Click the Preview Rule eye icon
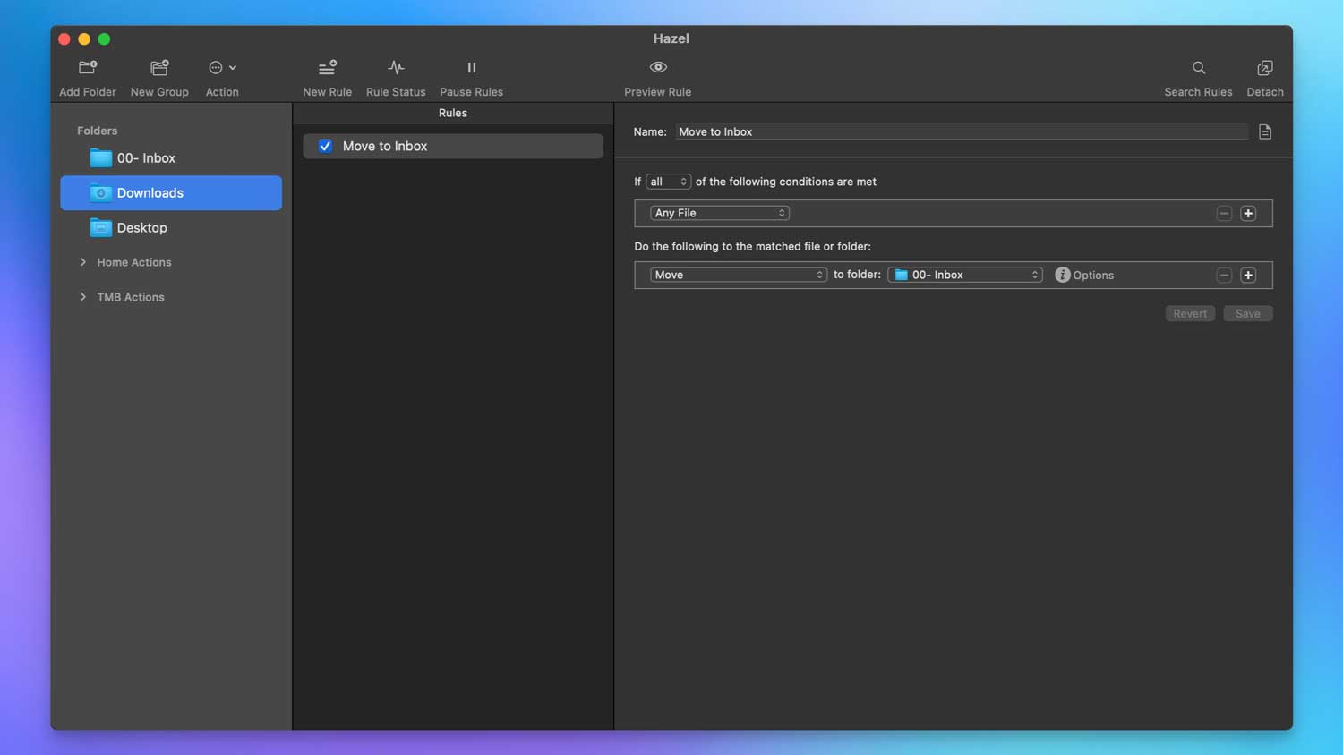 (x=658, y=68)
